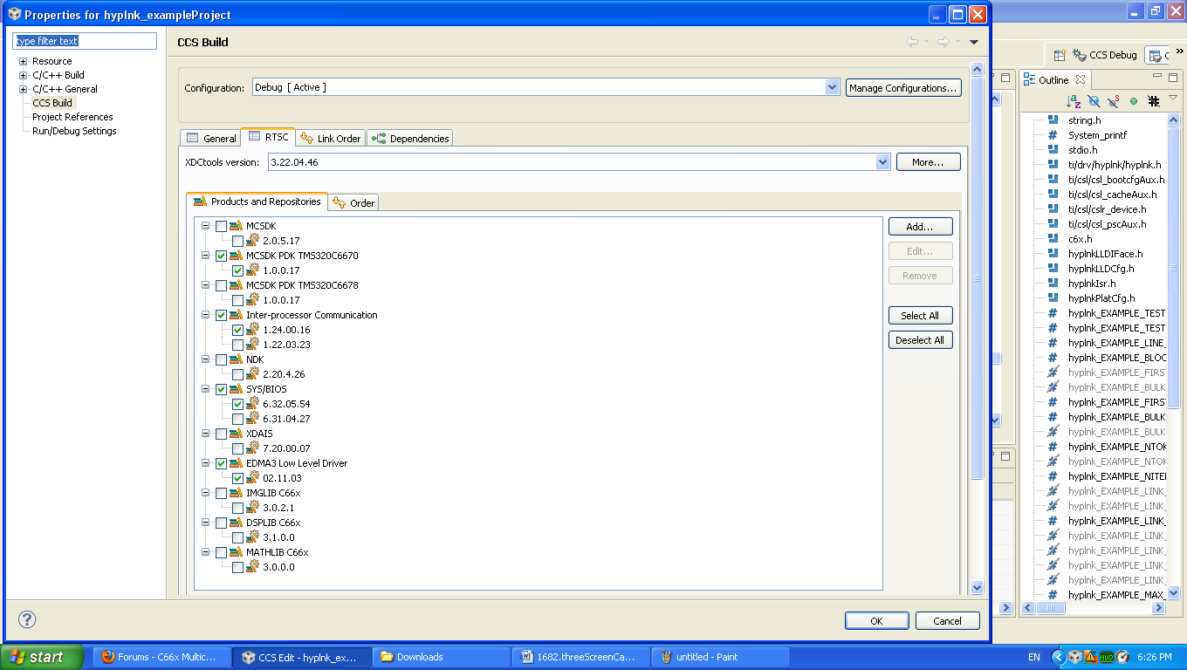Click the Select All button
Viewport: 1187px width, 670px height.
pyautogui.click(x=920, y=316)
